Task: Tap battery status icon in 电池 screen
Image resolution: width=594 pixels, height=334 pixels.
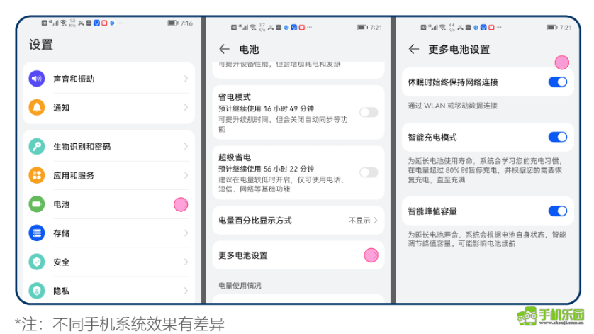Action: (x=362, y=28)
